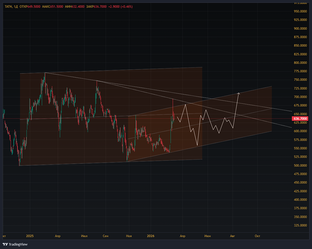Click the 950.0000 price axis label
This screenshot has width=312, height=249.
(300, 11)
